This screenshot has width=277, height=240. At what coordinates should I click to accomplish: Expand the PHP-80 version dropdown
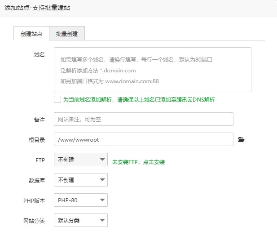pos(80,200)
